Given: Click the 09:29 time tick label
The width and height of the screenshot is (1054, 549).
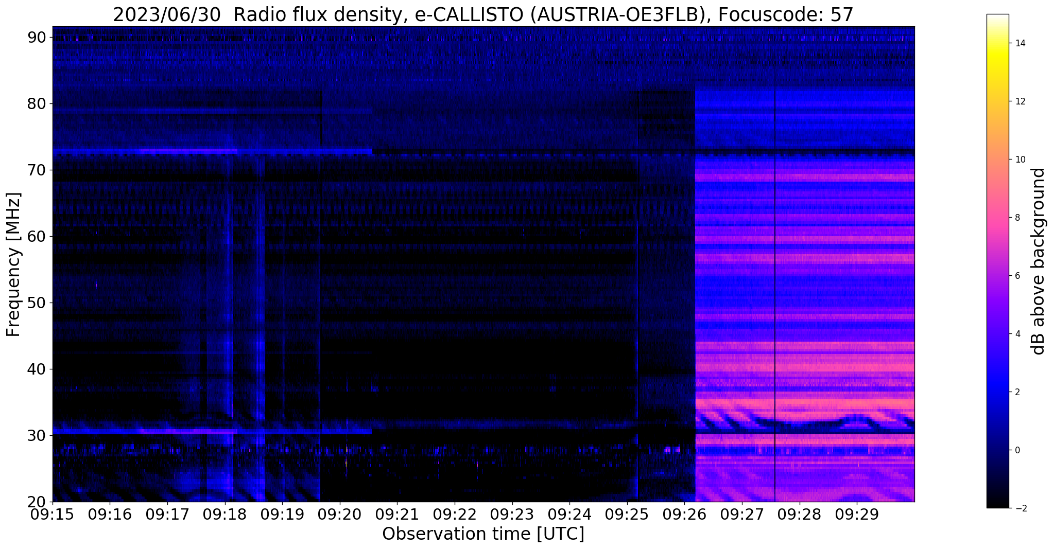Looking at the screenshot, I should point(857,513).
